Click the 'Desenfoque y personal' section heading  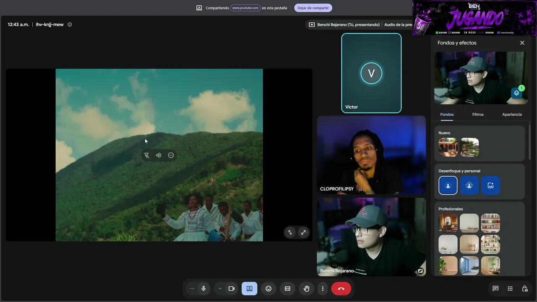tap(459, 171)
